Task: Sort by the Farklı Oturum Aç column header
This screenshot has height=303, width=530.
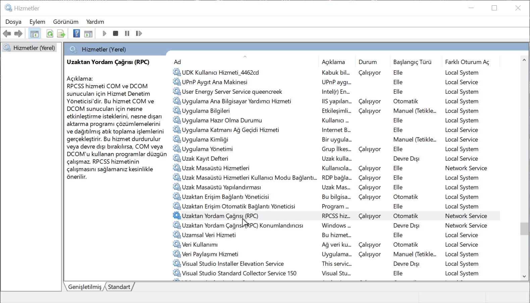Action: tap(471, 62)
